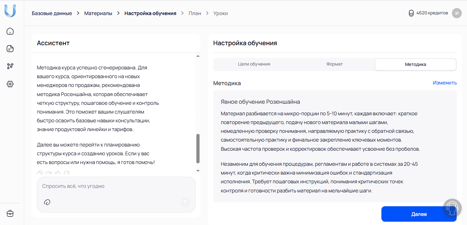Viewport: 467px width, 225px height.
Task: Attach a file with the paperclip icon
Action: [x=47, y=202]
